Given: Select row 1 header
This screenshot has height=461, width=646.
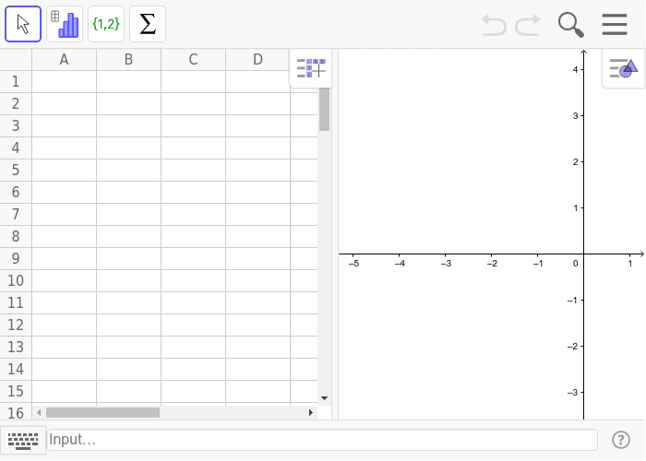Looking at the screenshot, I should (16, 81).
